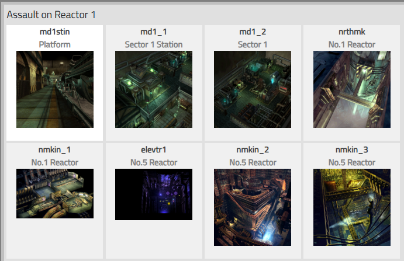The image size is (404, 261).
Task: Open the md1stin Platform thumbnail
Action: pyautogui.click(x=55, y=89)
